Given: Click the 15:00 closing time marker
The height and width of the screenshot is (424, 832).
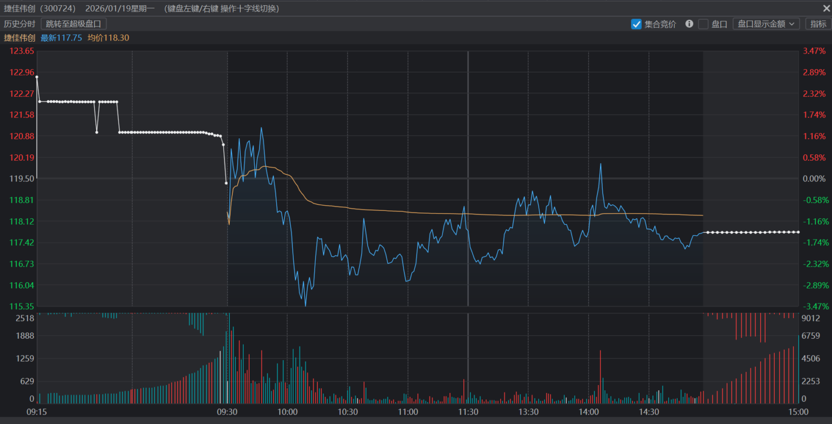Looking at the screenshot, I should (798, 412).
